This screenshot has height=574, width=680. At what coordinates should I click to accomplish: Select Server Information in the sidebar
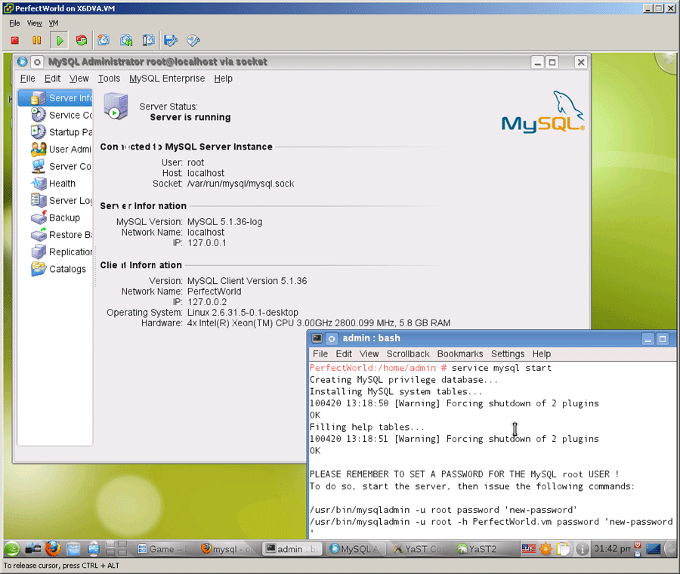click(55, 98)
